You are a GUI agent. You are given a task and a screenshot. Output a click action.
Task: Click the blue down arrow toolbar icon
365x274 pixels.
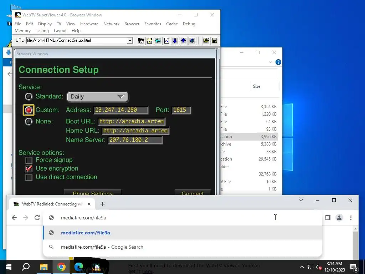(175, 41)
